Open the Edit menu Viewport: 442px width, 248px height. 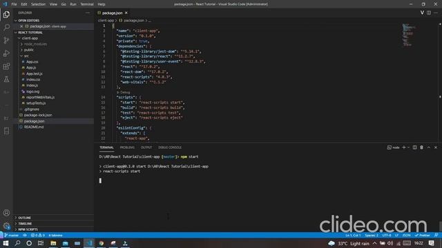point(24,4)
